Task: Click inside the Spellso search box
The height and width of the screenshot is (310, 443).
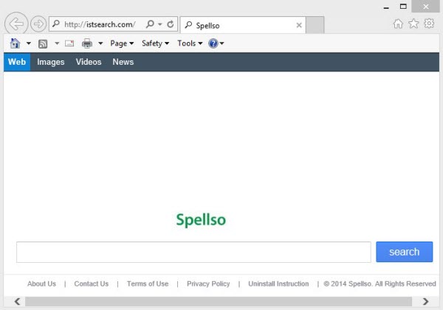Action: coord(193,252)
